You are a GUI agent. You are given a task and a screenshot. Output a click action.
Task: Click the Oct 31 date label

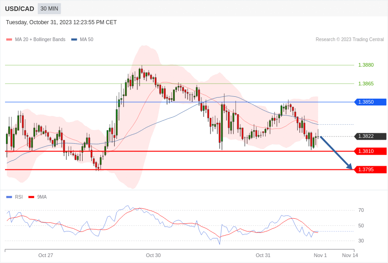click(263, 255)
